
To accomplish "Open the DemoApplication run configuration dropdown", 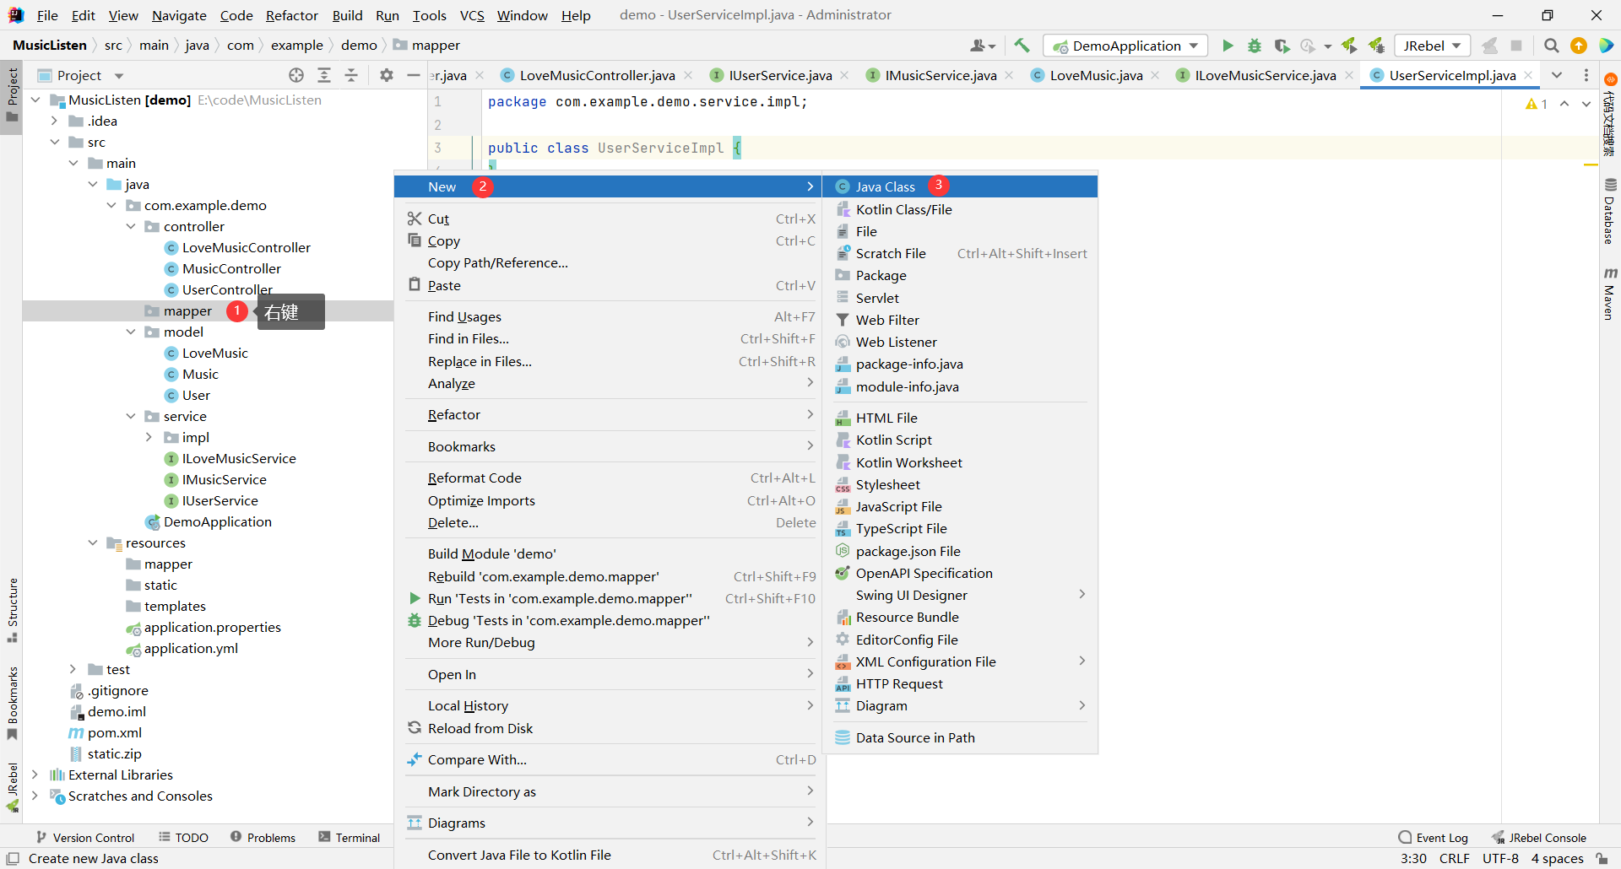I will point(1125,46).
